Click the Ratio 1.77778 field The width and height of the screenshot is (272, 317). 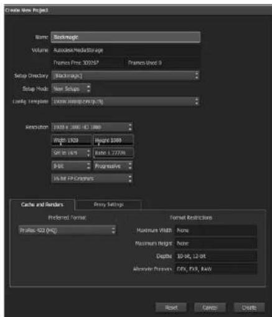tap(113, 153)
